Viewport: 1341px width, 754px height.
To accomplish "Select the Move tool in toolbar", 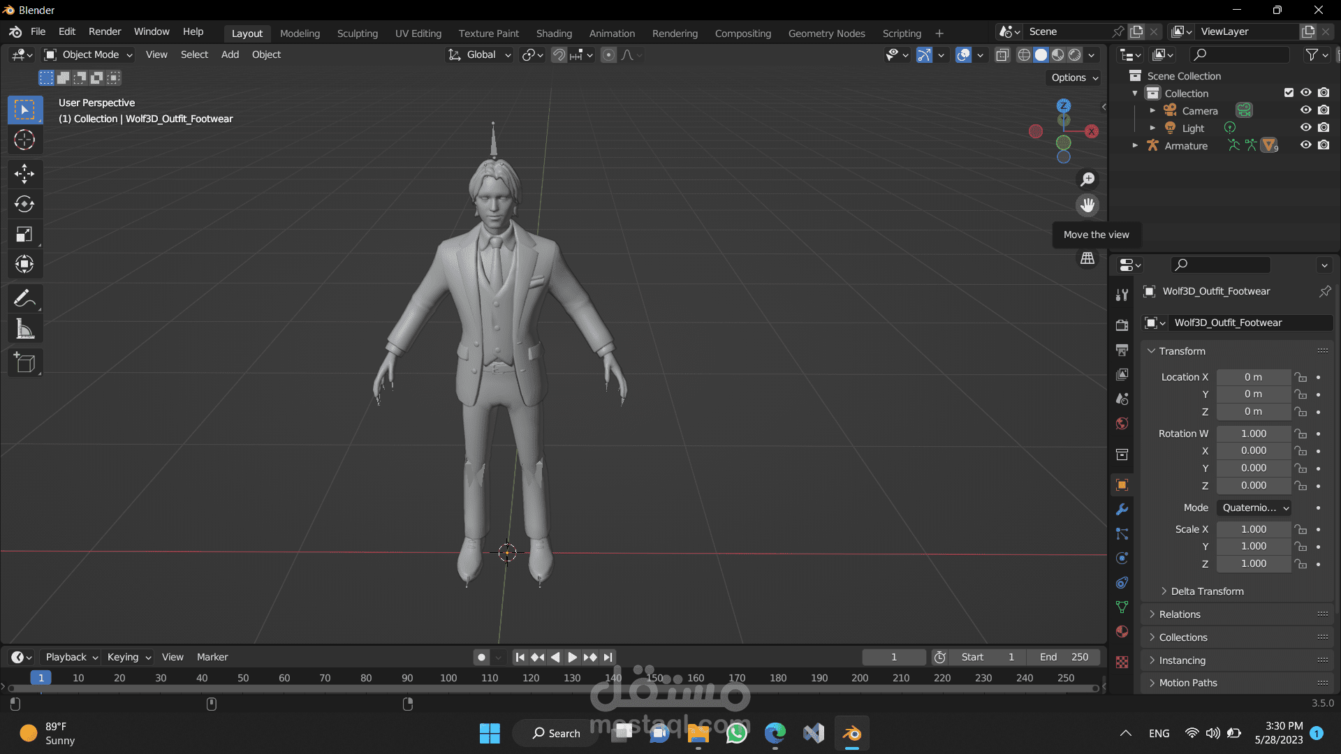I will 24,173.
